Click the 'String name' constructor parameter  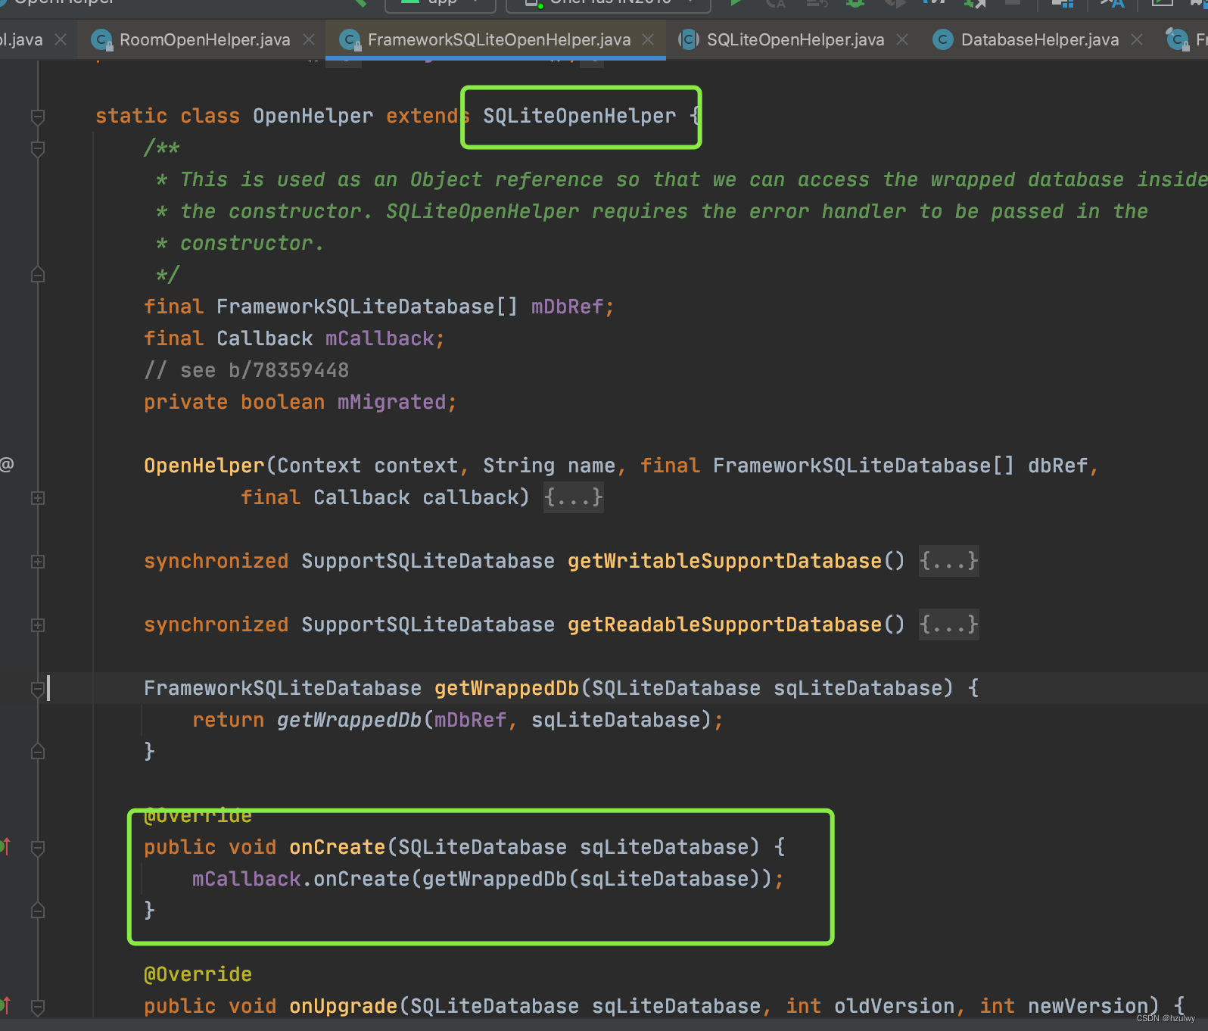point(549,466)
